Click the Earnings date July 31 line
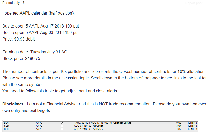The width and height of the screenshot is (206, 134). coord(35,52)
